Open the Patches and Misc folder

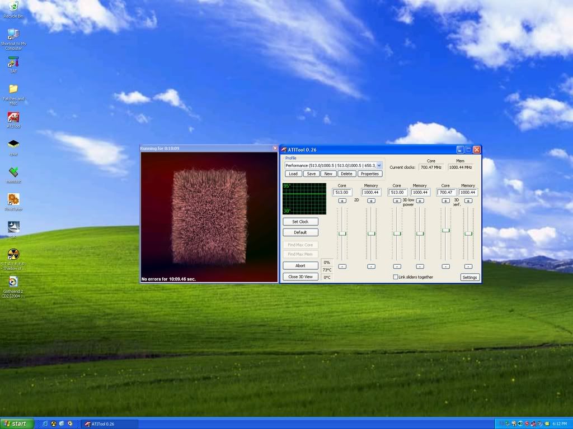point(13,95)
